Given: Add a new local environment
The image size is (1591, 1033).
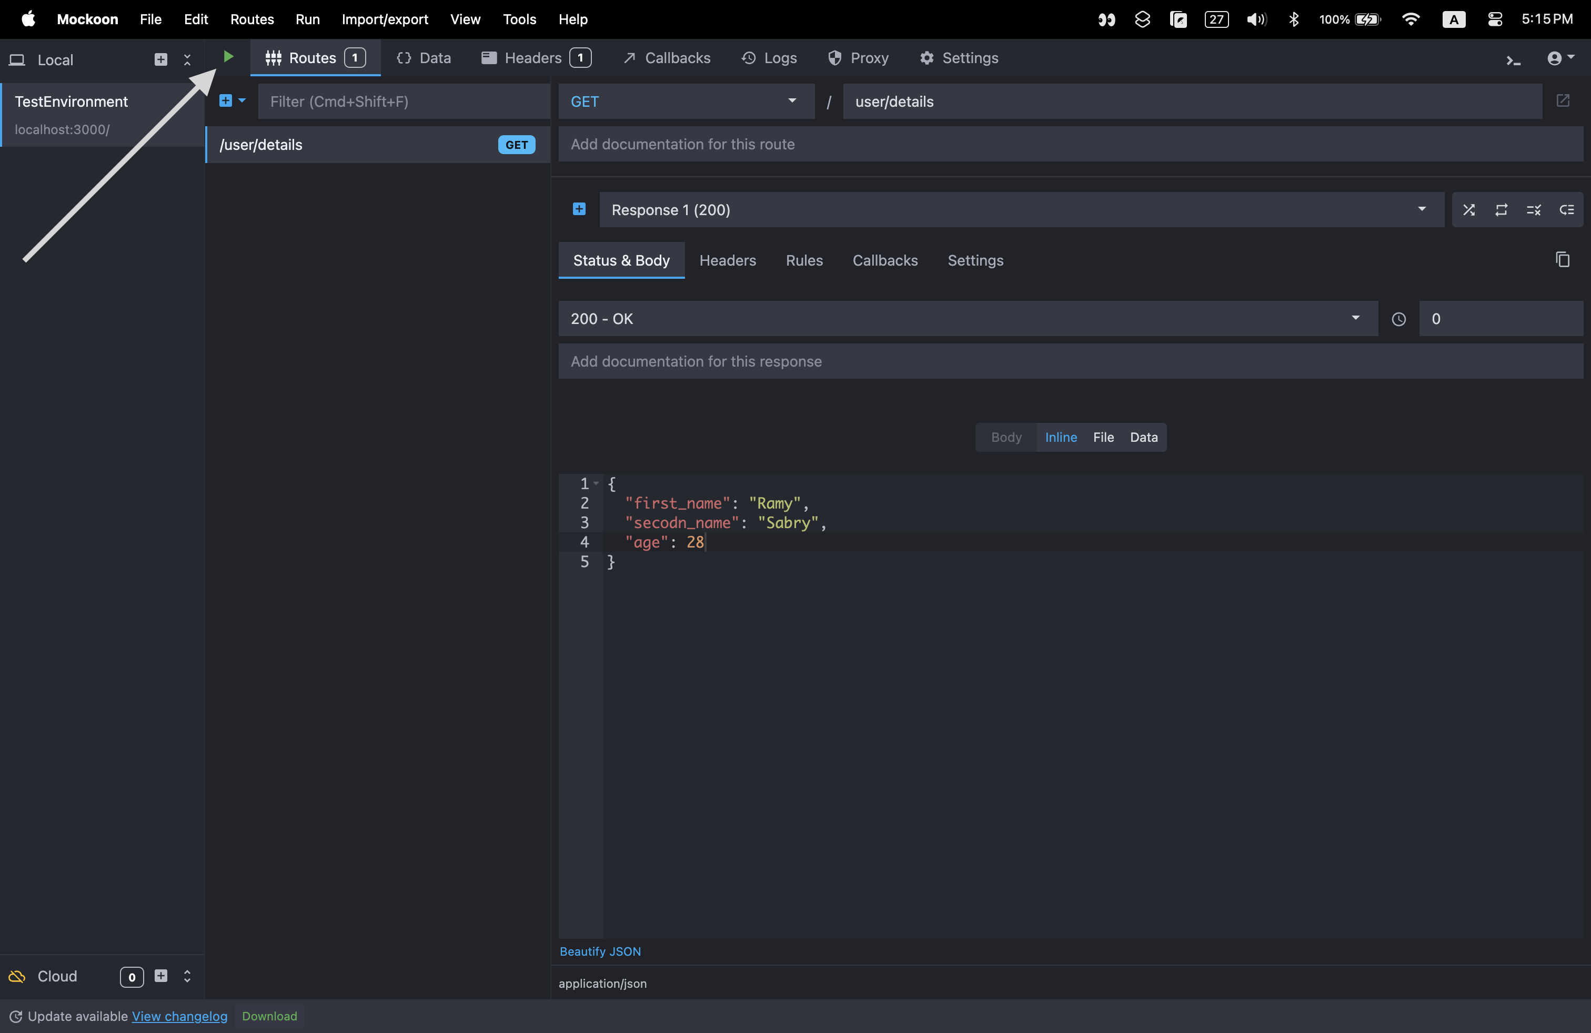Looking at the screenshot, I should [160, 59].
